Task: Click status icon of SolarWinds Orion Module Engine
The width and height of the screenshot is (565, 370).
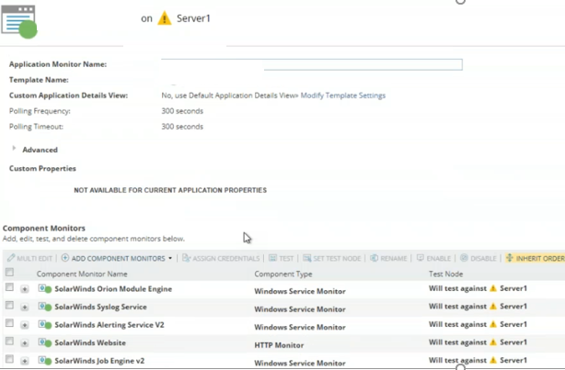Action: pos(45,288)
